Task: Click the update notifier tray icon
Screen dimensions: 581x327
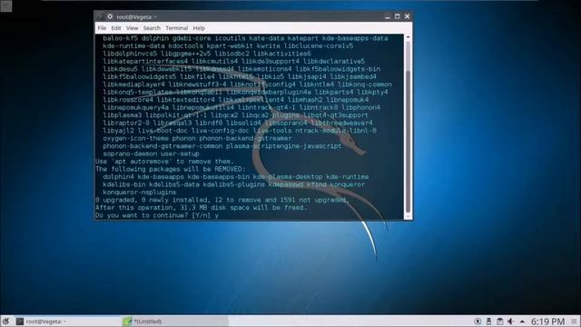Action: [x=478, y=322]
